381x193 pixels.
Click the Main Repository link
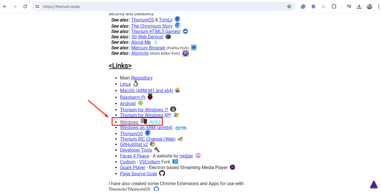[142, 78]
